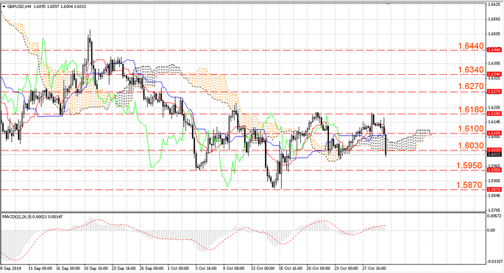504x273 pixels.
Task: Select the orange 1.6030 level label
Action: [x=471, y=146]
